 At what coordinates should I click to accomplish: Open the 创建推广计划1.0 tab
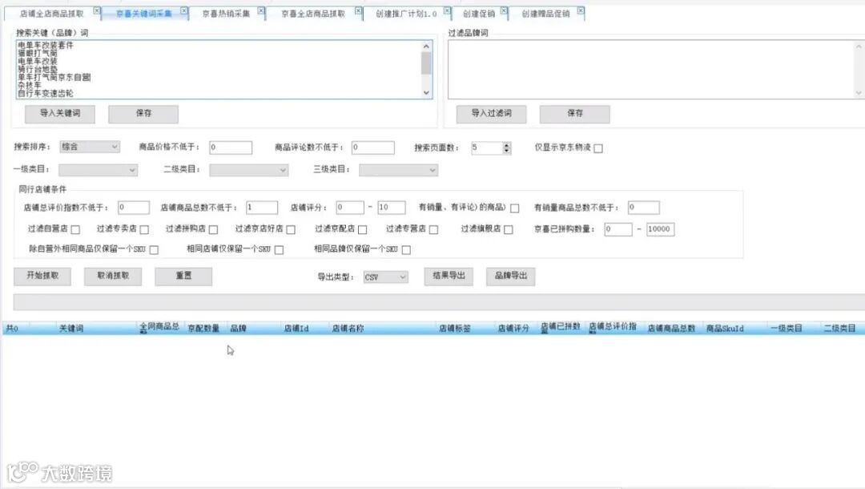click(406, 14)
